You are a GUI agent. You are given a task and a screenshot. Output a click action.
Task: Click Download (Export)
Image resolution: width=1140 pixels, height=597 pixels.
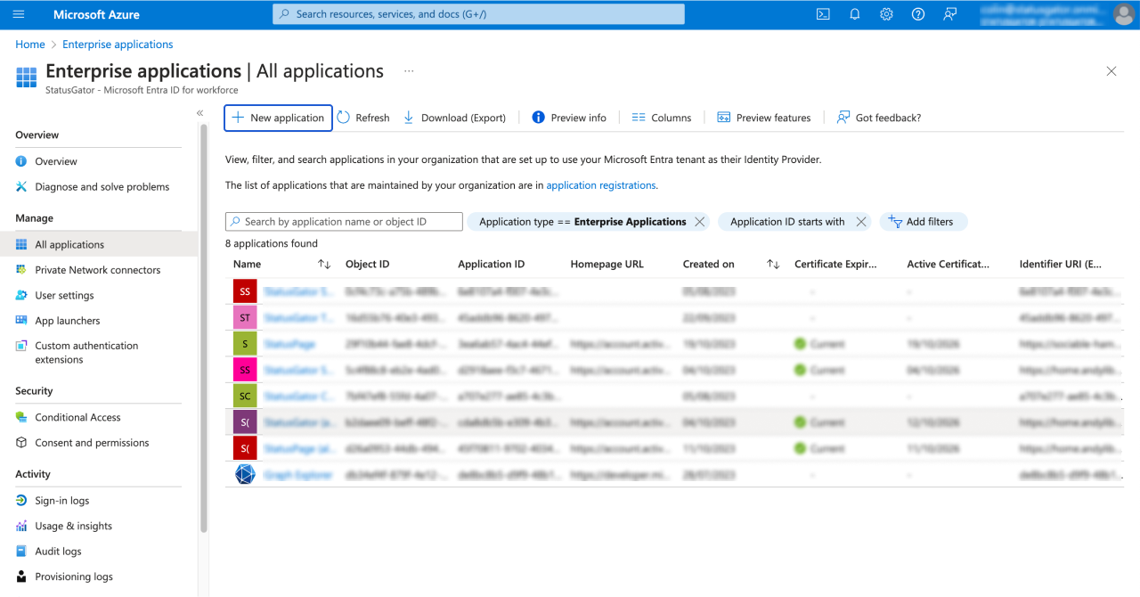point(454,118)
